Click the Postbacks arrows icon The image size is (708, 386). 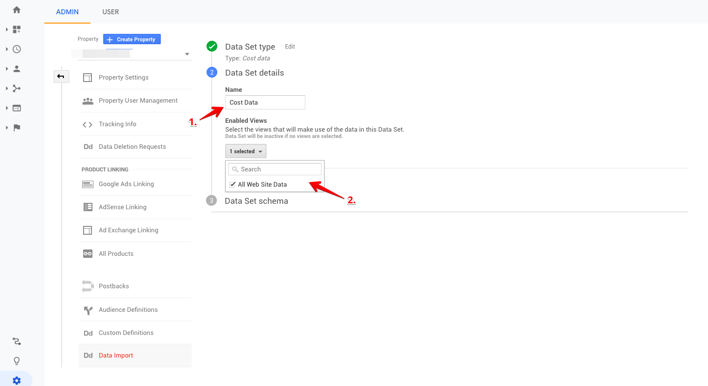point(88,286)
